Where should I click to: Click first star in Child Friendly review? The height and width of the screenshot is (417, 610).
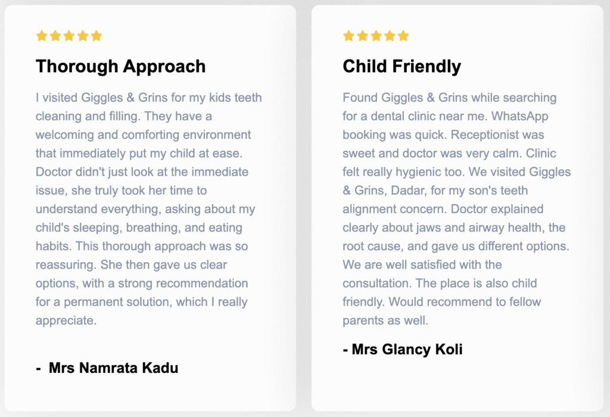click(x=348, y=36)
